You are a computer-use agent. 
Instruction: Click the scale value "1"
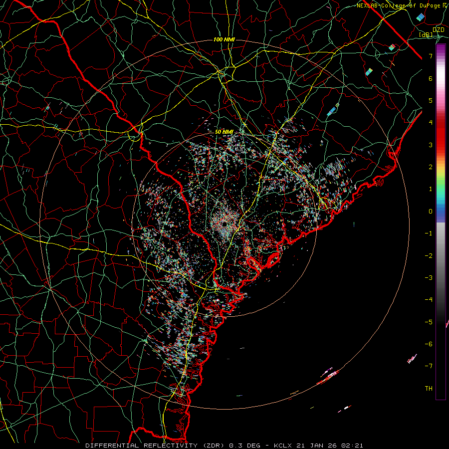coord(431,189)
